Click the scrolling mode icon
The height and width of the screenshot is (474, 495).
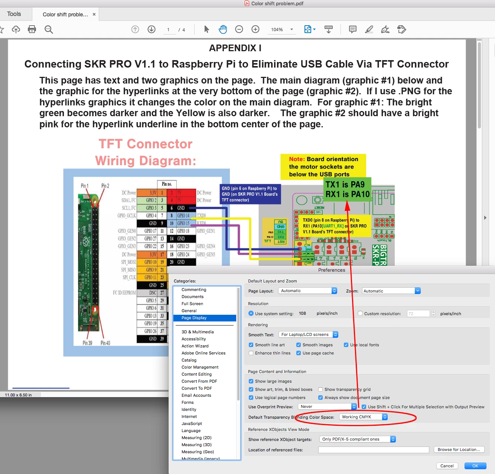coord(329,29)
